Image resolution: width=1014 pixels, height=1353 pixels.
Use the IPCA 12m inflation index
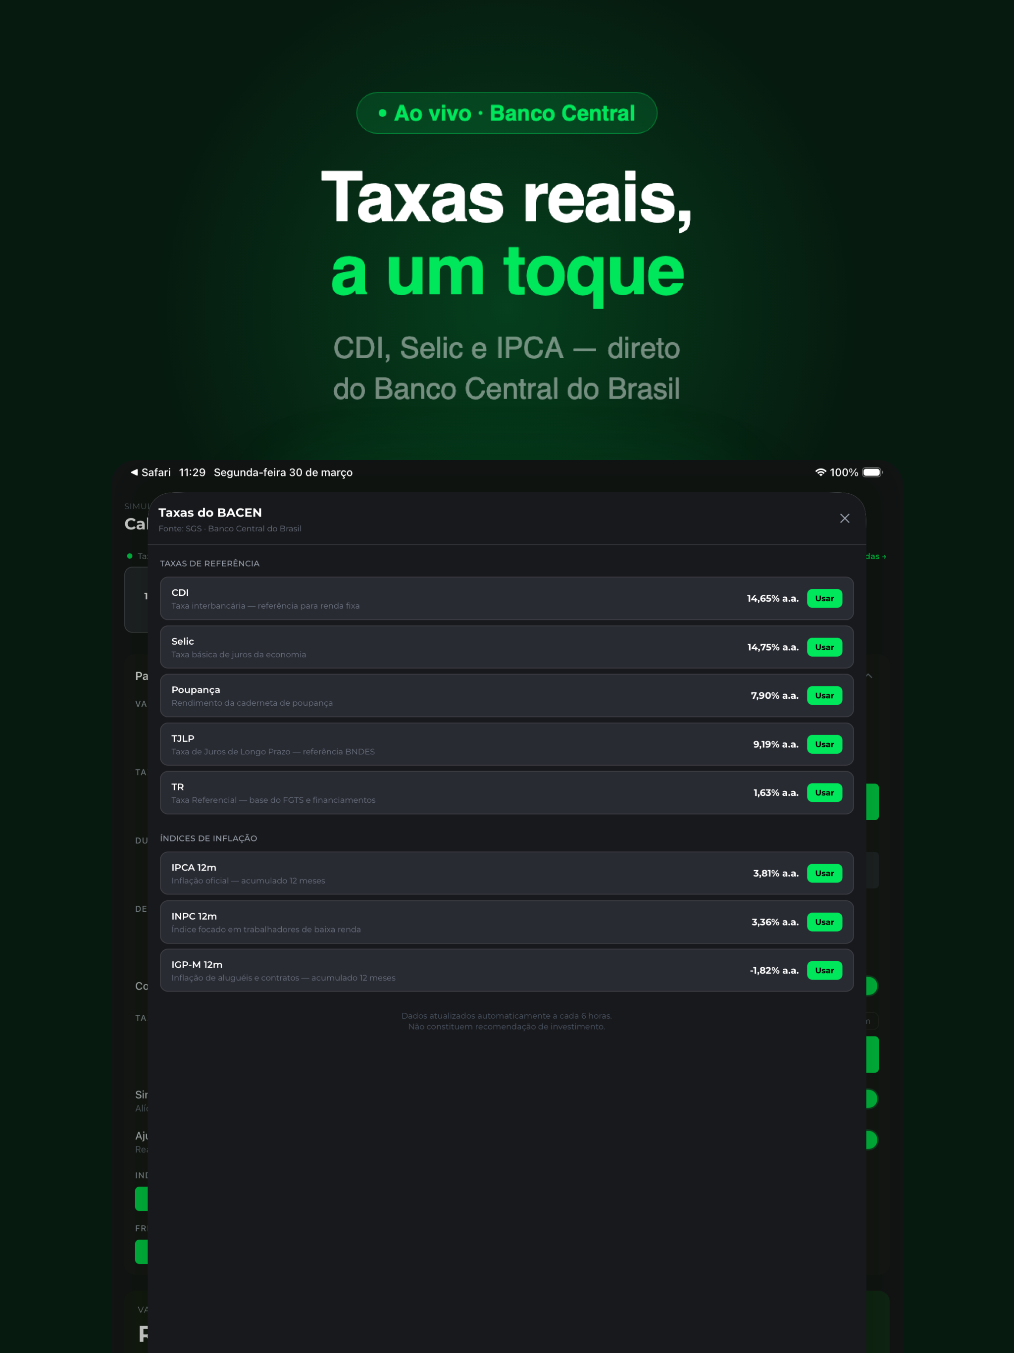coord(824,874)
